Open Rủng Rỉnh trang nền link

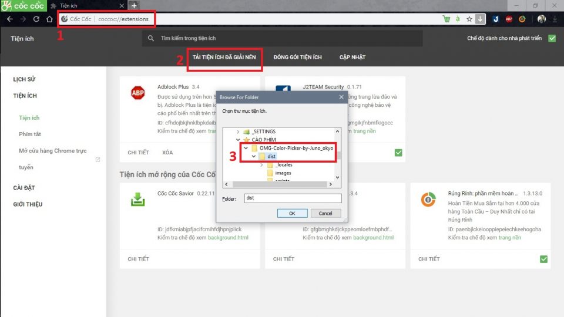coord(510,238)
